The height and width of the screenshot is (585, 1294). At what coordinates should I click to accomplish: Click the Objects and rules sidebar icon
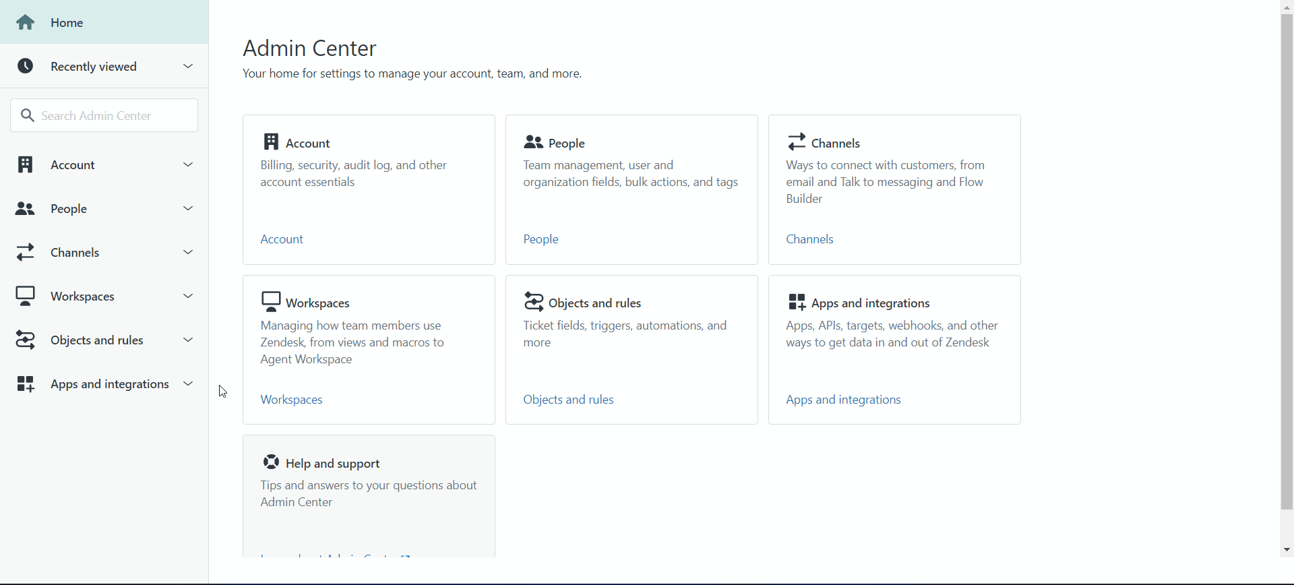[25, 340]
